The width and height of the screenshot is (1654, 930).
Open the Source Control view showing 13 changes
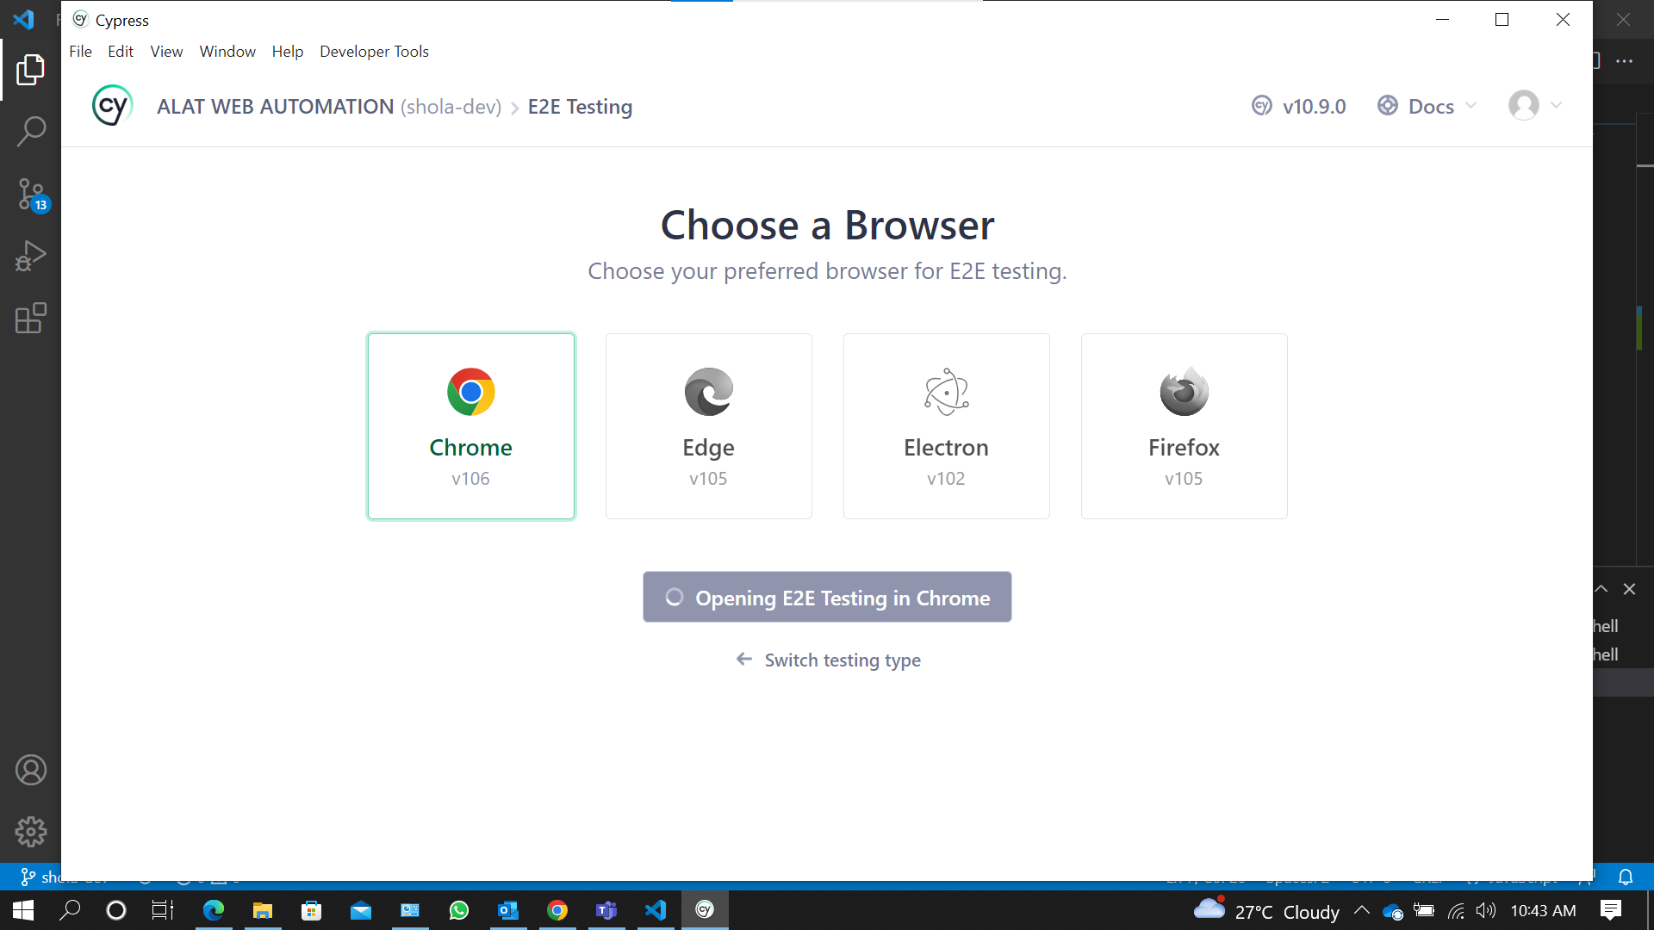coord(31,194)
